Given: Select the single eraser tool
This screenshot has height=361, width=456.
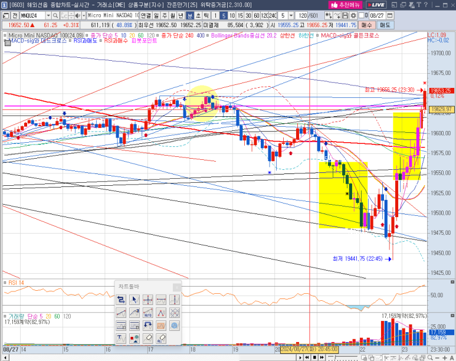Looking at the screenshot, I should click(147, 339).
